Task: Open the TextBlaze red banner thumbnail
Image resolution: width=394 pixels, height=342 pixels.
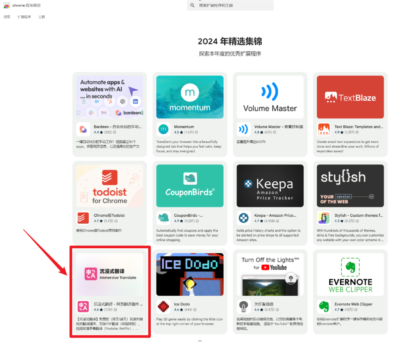Action: [350, 97]
